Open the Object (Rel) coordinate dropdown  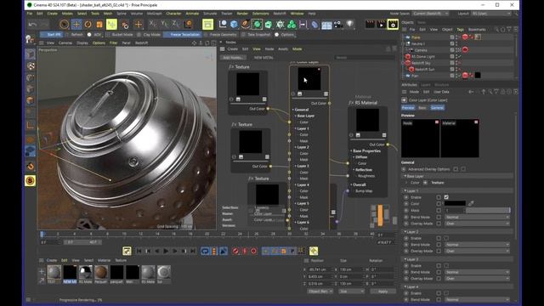(320, 291)
